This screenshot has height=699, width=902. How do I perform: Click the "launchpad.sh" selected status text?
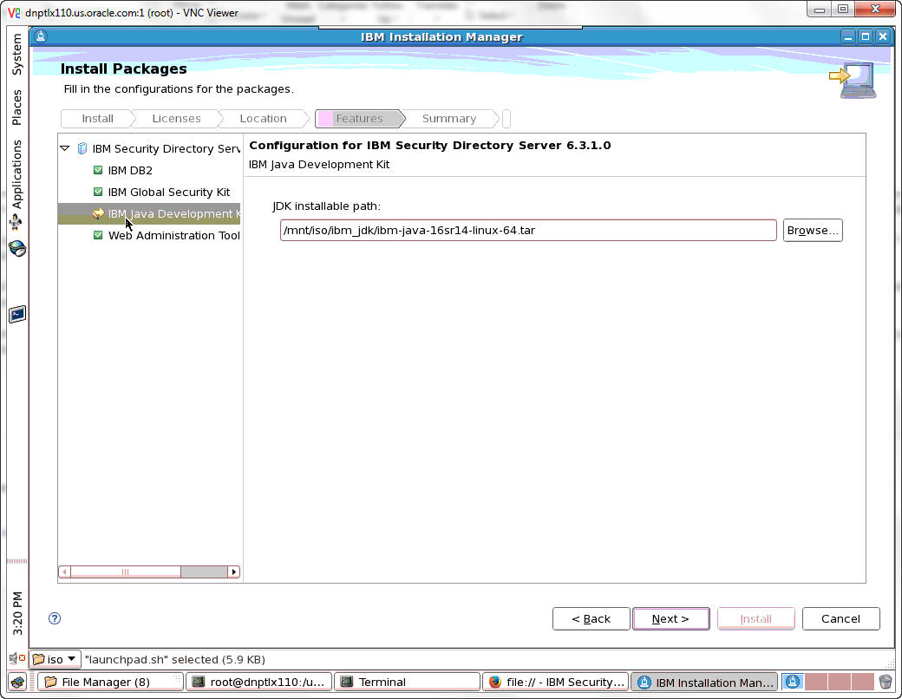tap(175, 659)
